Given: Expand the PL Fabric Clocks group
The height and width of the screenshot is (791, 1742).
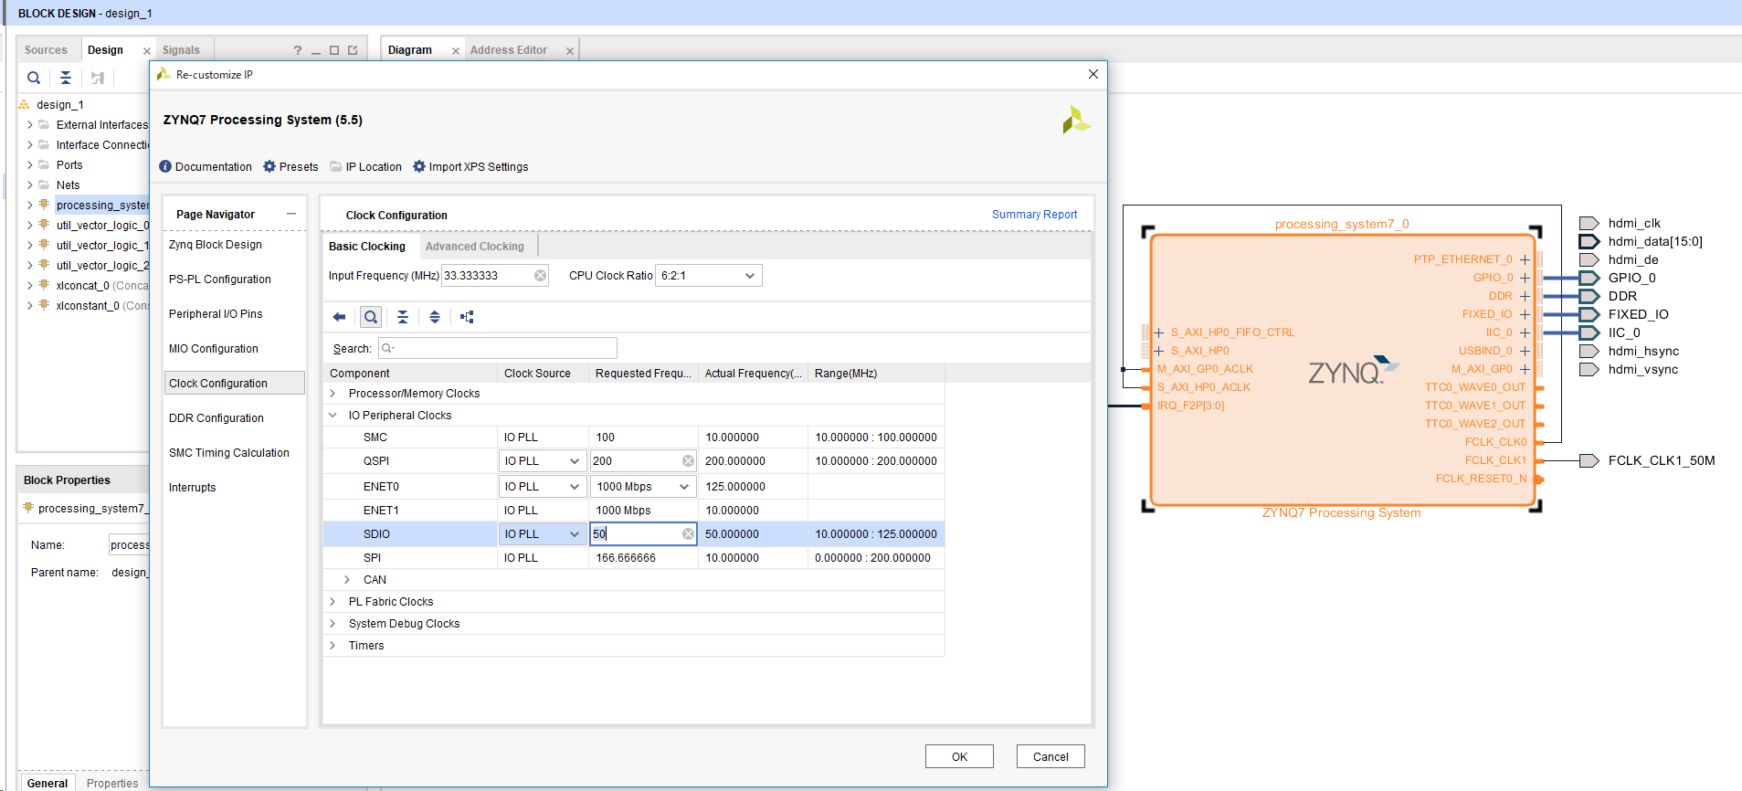Looking at the screenshot, I should point(333,602).
